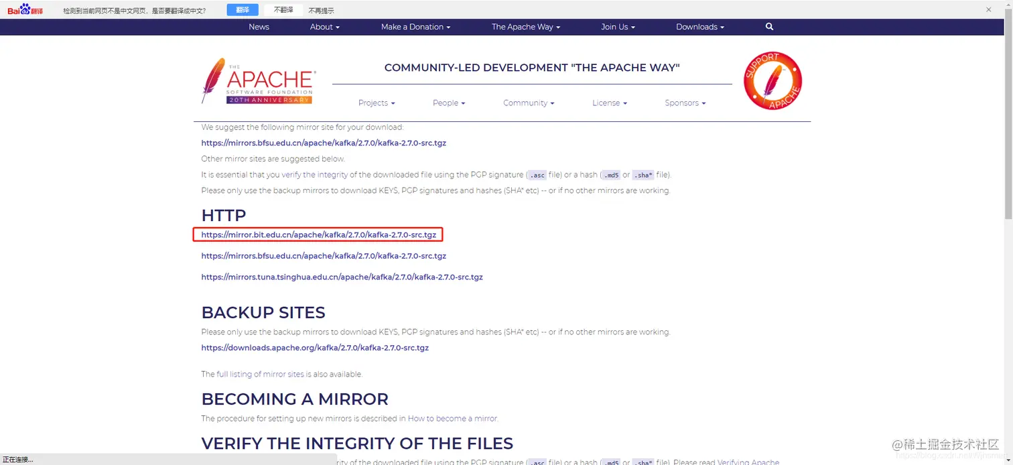
Task: Click the HTTP section heading
Action: pos(224,215)
